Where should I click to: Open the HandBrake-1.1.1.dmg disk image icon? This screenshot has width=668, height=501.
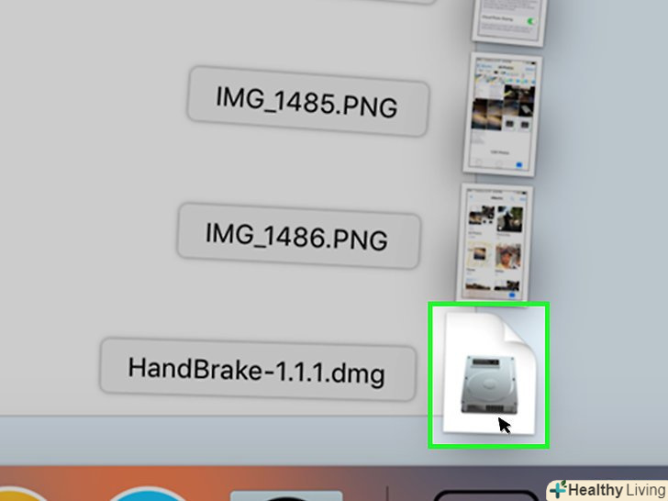pyautogui.click(x=489, y=375)
